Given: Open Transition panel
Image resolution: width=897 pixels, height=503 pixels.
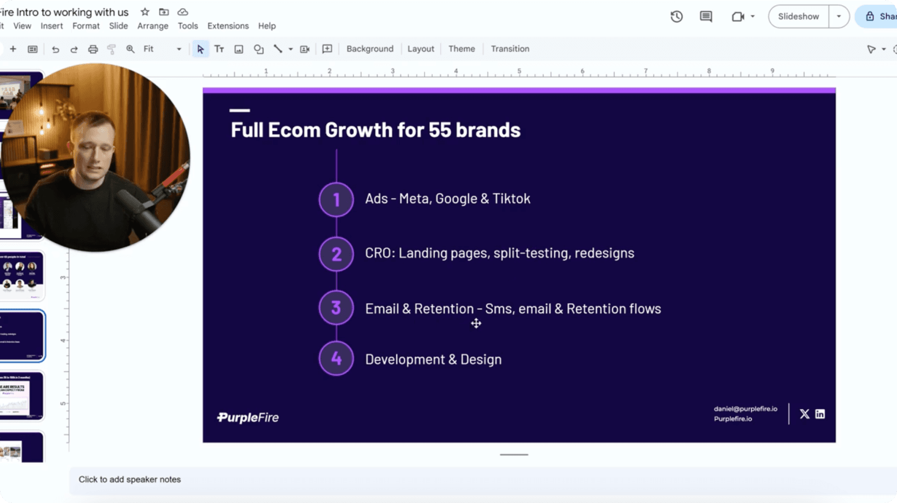Looking at the screenshot, I should (x=510, y=49).
